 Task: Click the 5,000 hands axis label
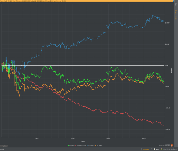[37, 138]
